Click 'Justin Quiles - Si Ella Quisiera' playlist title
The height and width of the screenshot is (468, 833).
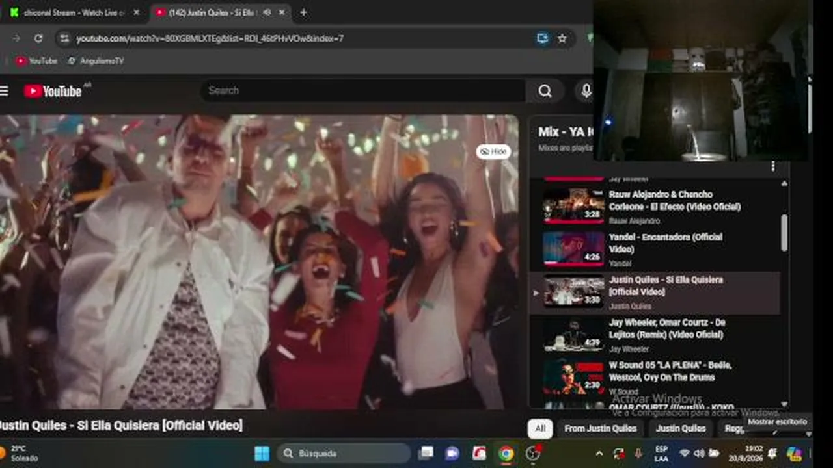pos(666,286)
